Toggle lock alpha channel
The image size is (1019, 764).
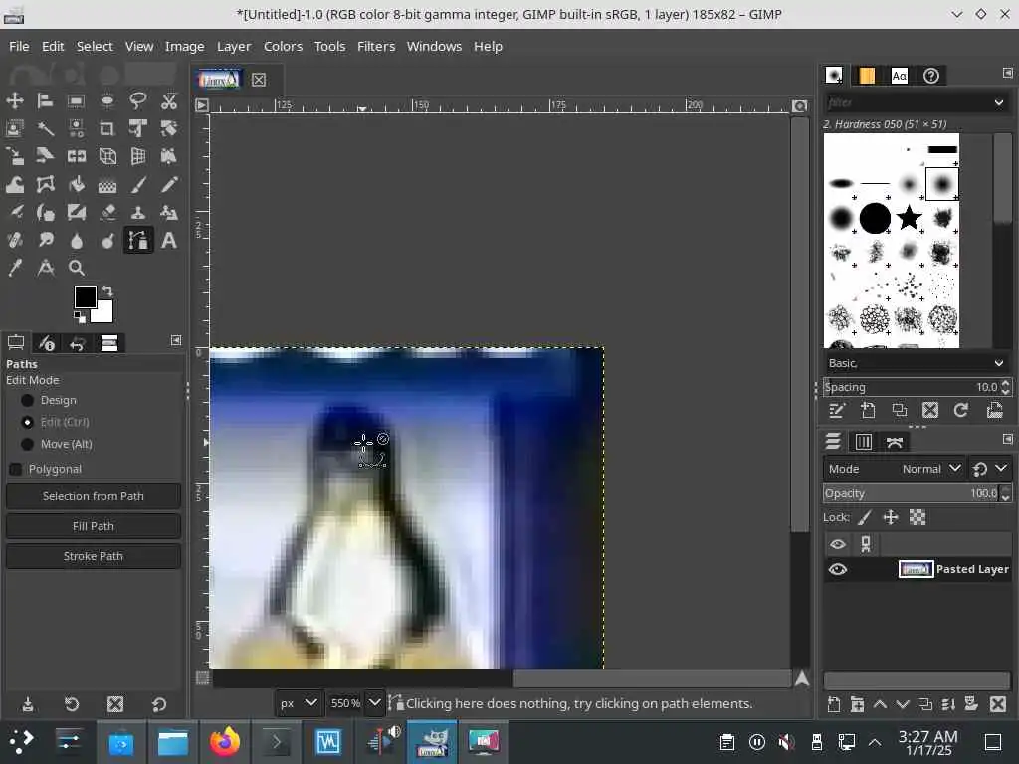coord(917,517)
